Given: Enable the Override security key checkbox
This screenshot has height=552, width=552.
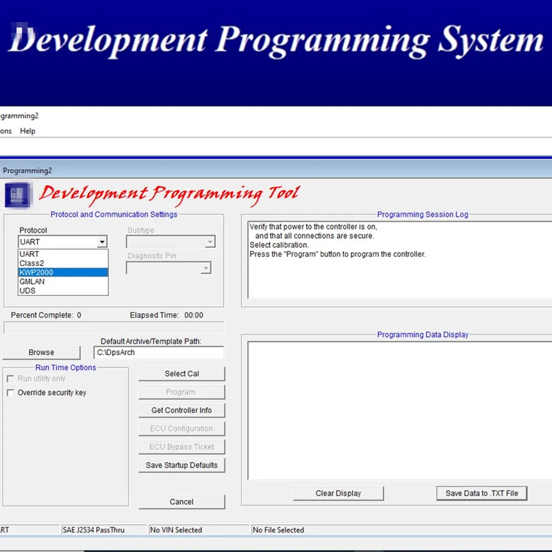Looking at the screenshot, I should coord(10,392).
